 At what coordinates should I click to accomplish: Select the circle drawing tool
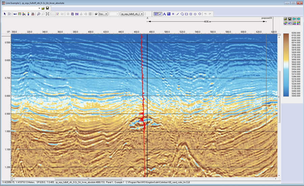(195, 14)
